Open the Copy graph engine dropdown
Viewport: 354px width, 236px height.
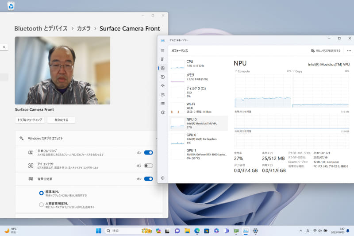tap(297, 71)
